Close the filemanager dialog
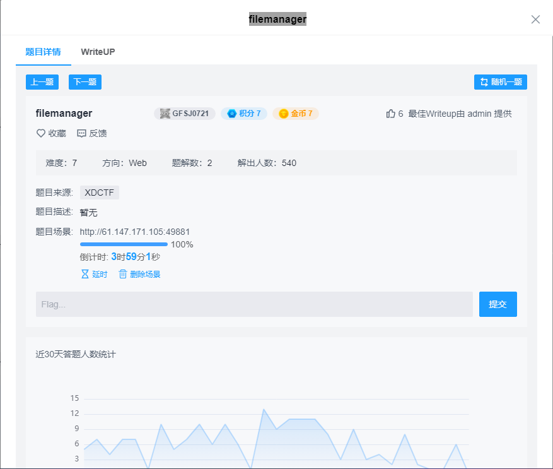The height and width of the screenshot is (469, 553). point(535,20)
